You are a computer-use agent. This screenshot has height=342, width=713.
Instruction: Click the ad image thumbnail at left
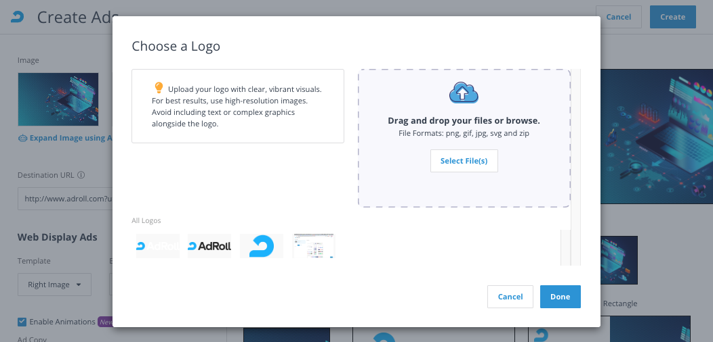point(58,99)
